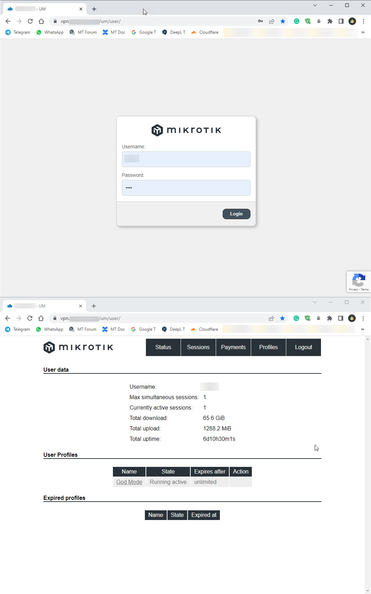Open Grammarly extension in login page window

(x=297, y=21)
